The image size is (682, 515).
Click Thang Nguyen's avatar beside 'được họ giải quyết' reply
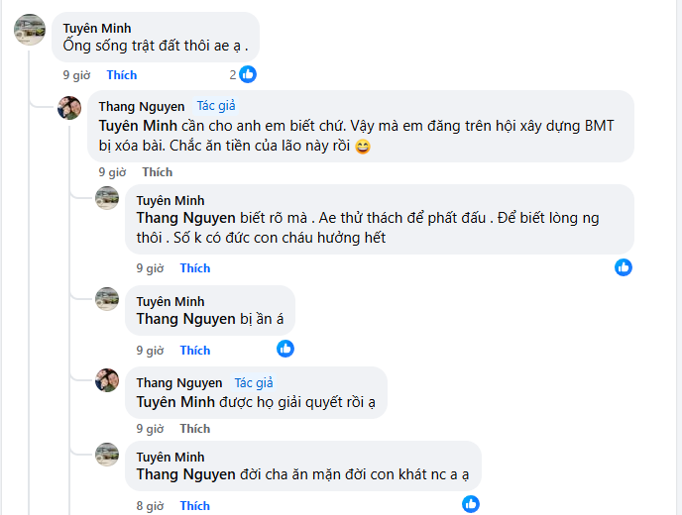(107, 380)
